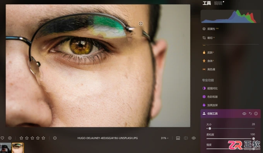Image resolution: width=263 pixels, height=153 pixels.
Task: Open the 层属性 layer properties tool
Action: point(211,29)
